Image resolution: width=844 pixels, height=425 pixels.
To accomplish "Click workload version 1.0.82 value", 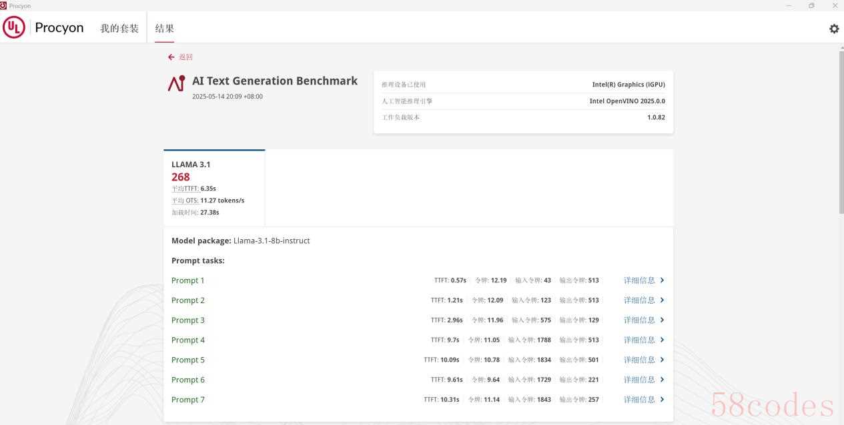I will (656, 117).
